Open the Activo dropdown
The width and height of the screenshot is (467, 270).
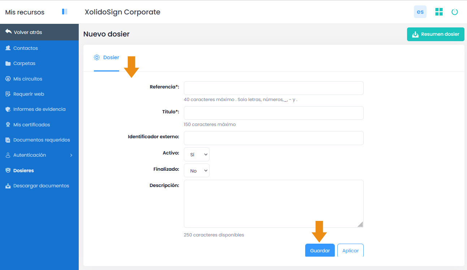point(196,154)
